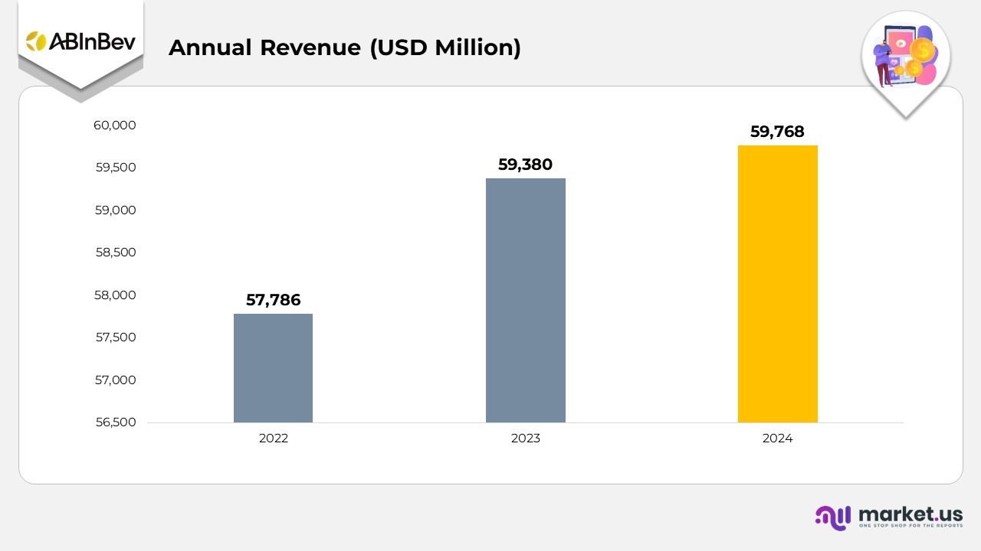Click the 56,500 y-axis value

pos(113,422)
